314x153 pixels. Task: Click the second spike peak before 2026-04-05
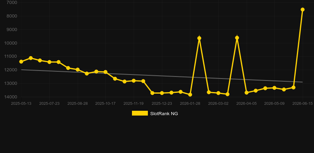[x=237, y=38]
